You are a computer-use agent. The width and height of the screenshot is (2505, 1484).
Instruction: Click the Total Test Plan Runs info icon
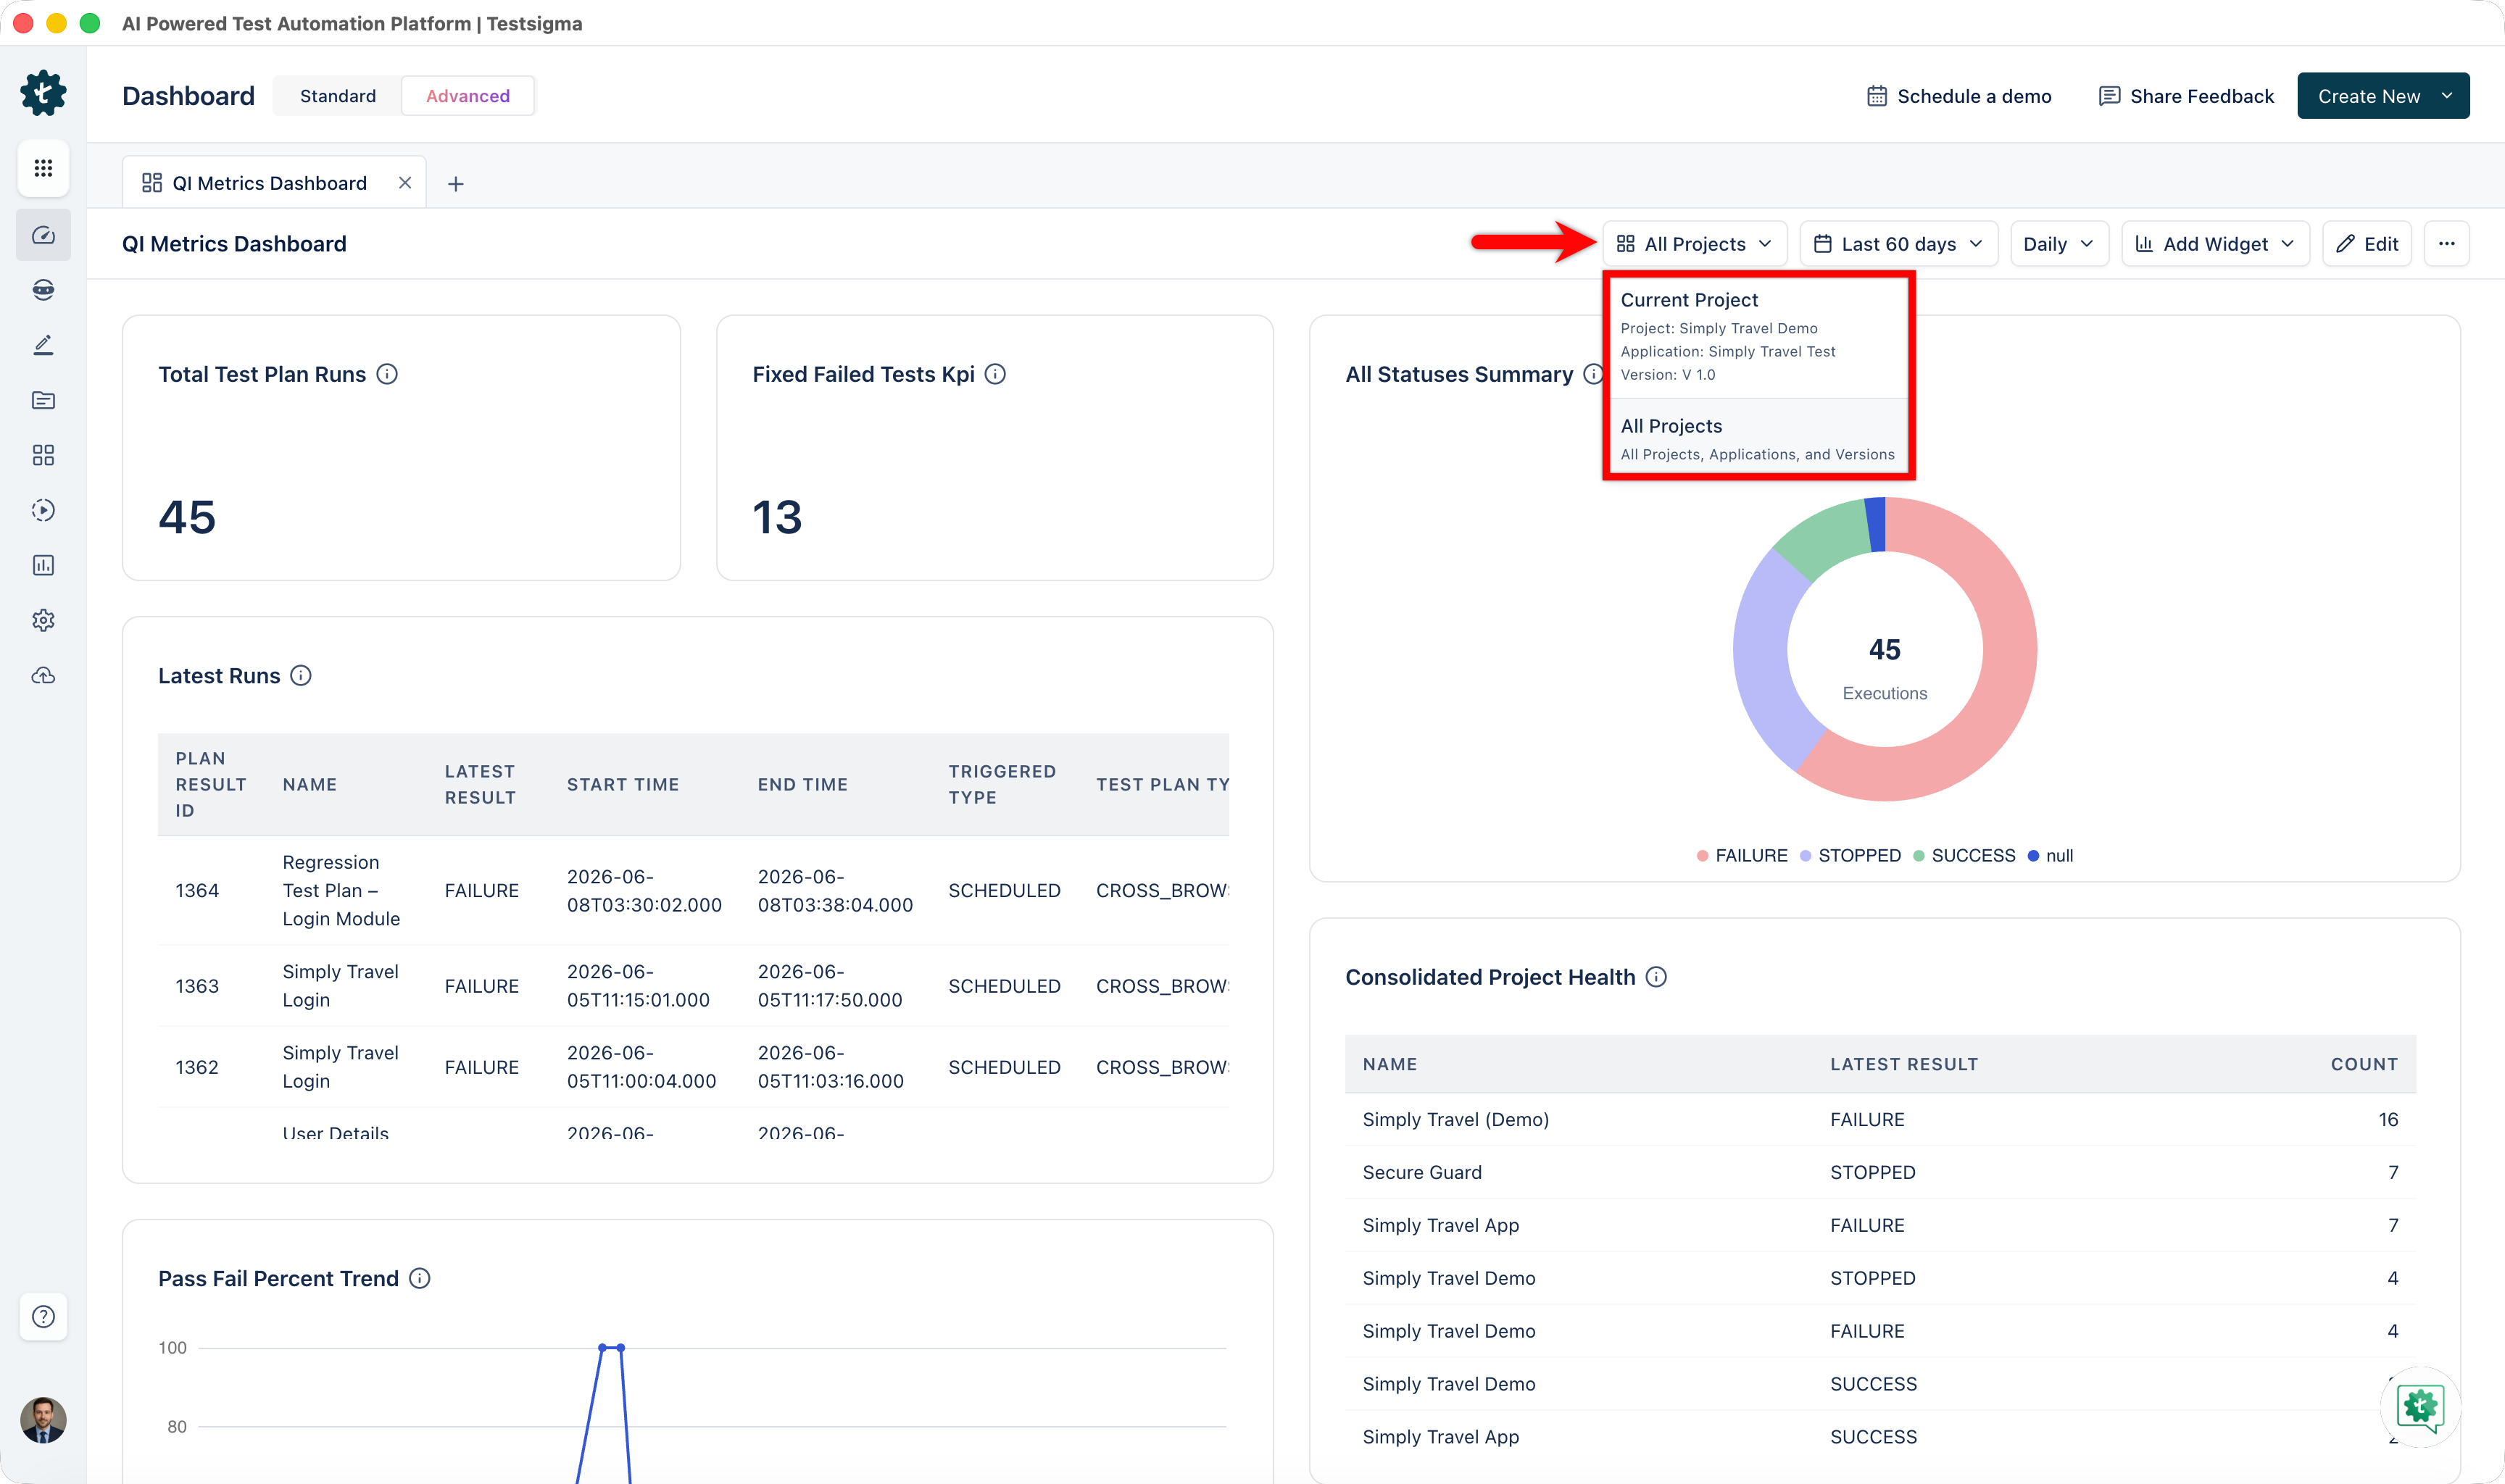coord(387,374)
